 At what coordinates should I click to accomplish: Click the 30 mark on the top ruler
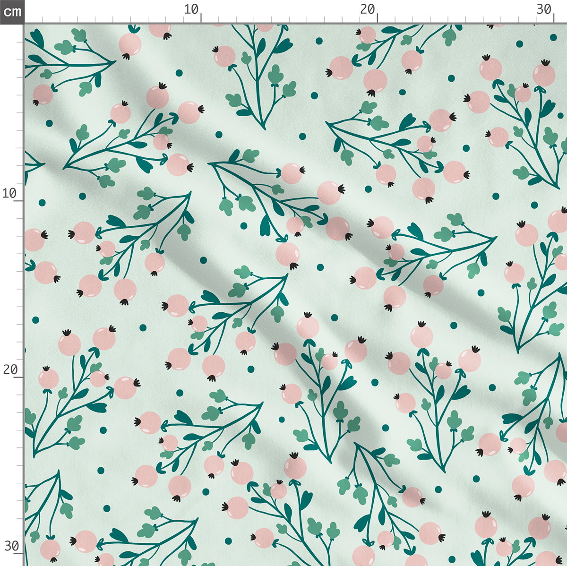point(544,9)
